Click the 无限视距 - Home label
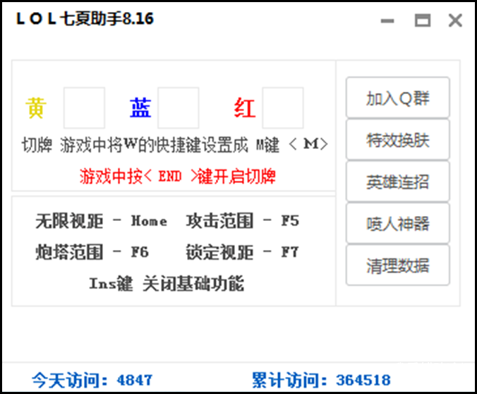The image size is (477, 394). pyautogui.click(x=102, y=221)
